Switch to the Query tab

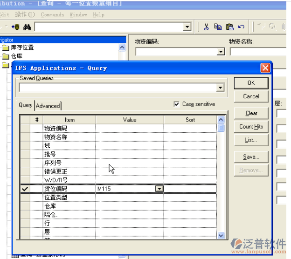(26, 105)
